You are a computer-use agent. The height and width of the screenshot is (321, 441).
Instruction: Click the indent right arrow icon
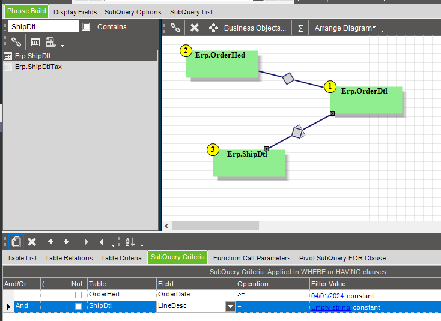point(86,242)
